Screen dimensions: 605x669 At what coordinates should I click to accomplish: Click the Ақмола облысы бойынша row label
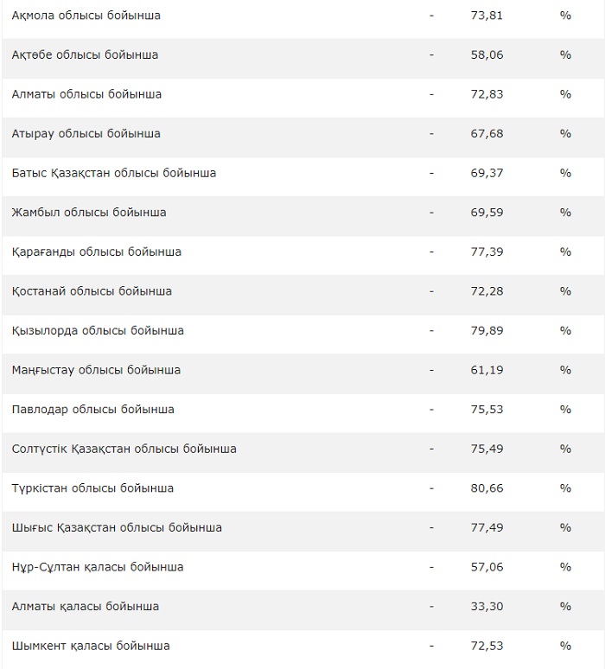coord(86,16)
